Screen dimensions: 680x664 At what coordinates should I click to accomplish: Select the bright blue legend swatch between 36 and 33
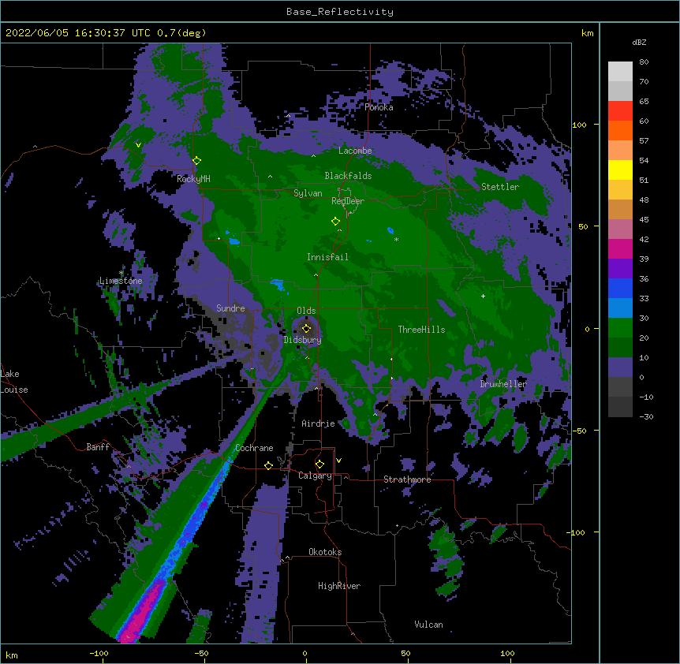(620, 288)
